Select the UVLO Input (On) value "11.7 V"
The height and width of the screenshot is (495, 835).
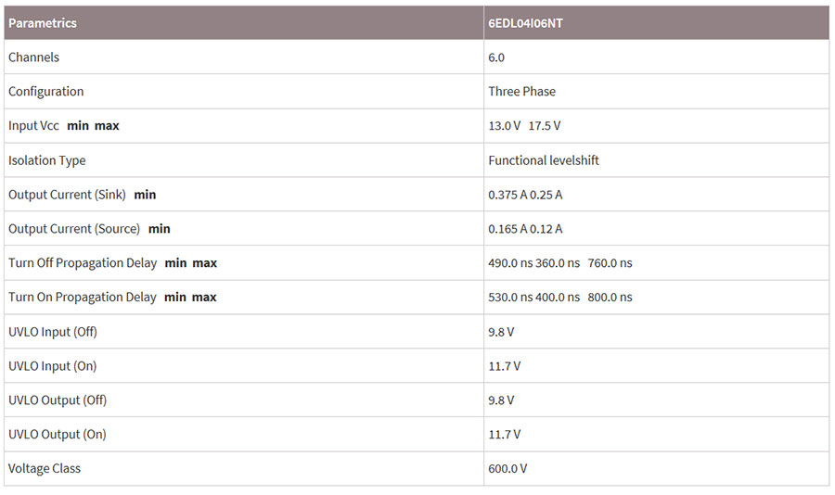point(505,366)
